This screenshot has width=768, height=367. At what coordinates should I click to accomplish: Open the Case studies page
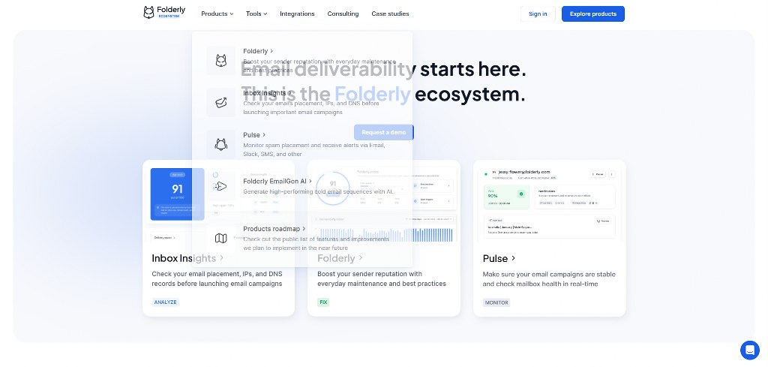click(390, 14)
